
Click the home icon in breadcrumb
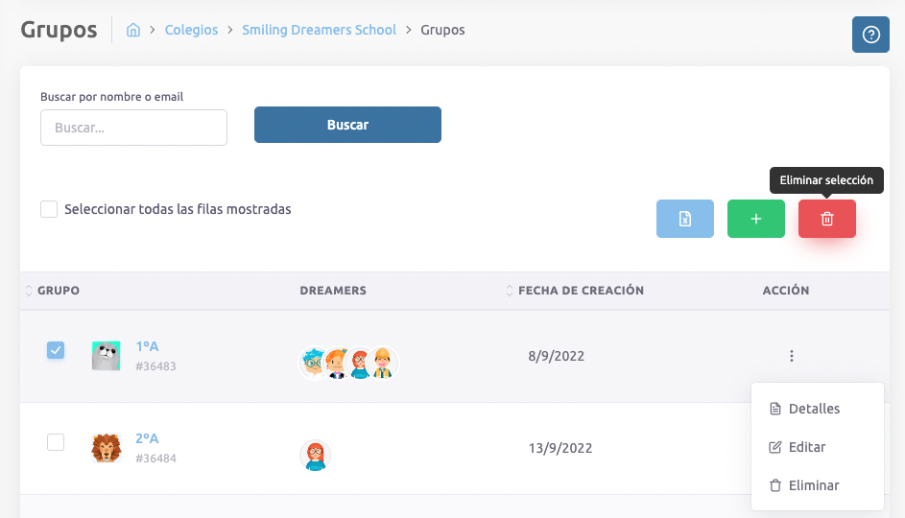[133, 30]
